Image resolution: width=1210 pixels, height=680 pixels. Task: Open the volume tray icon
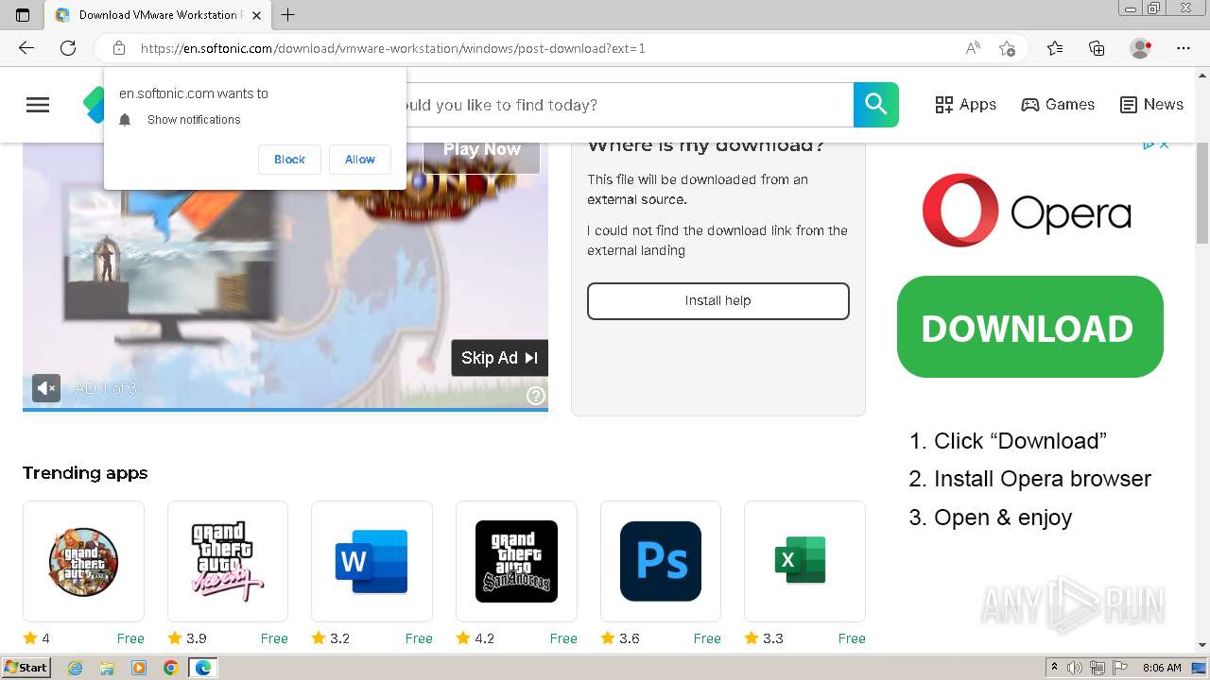pyautogui.click(x=1075, y=668)
